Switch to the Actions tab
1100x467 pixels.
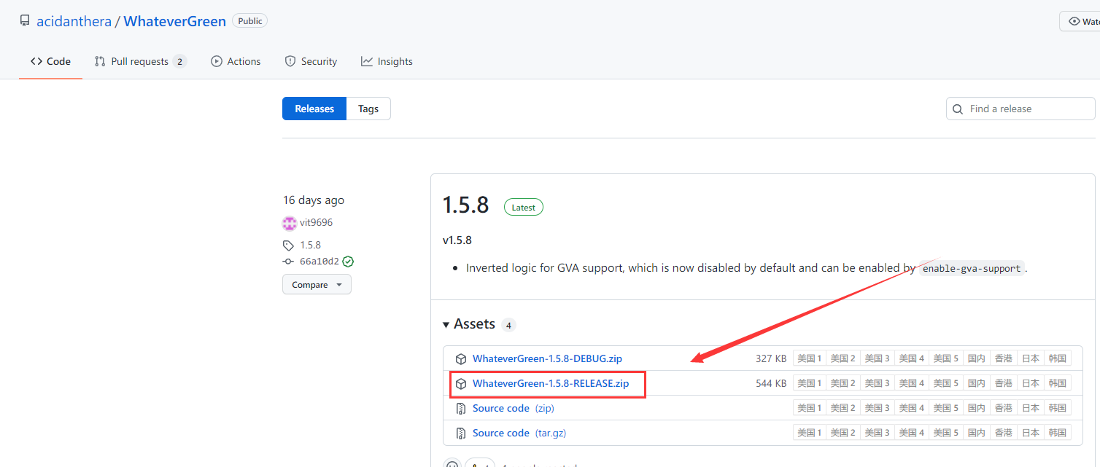236,62
